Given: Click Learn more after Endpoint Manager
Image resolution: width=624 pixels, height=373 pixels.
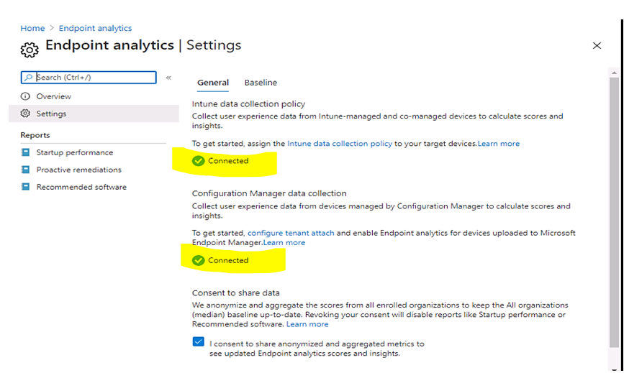Looking at the screenshot, I should pos(284,243).
